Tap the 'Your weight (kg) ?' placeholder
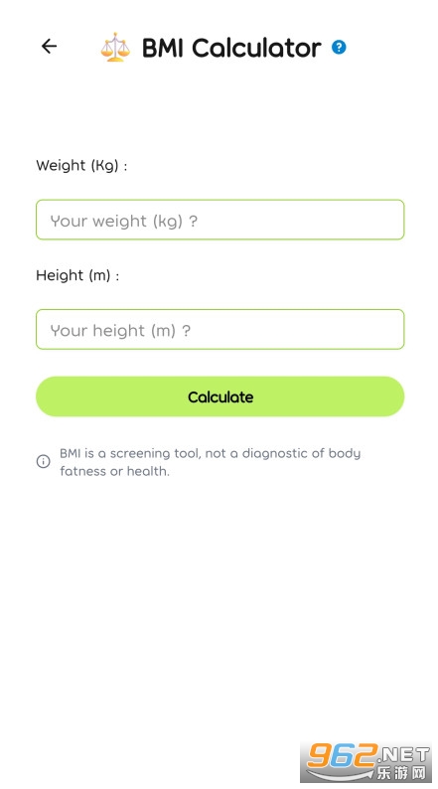Screen dimensions: 438x789 [124, 221]
